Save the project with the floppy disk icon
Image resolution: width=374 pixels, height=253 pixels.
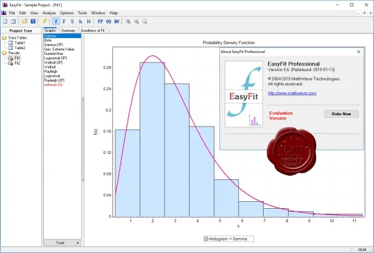point(33,21)
